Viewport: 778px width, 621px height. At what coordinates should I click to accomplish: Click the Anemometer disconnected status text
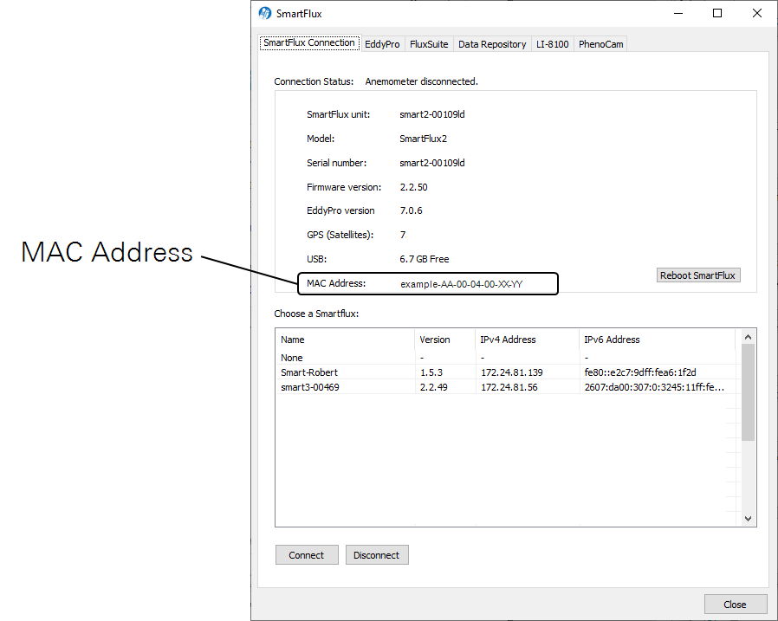click(x=422, y=81)
